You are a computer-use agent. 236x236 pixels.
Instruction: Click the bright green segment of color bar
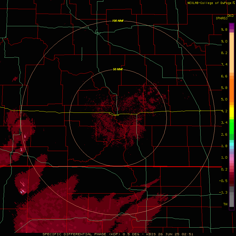232,126
